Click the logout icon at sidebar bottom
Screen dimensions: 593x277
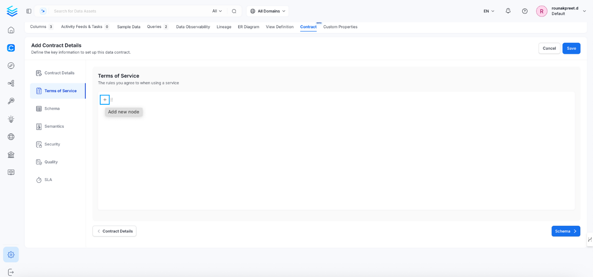11,272
